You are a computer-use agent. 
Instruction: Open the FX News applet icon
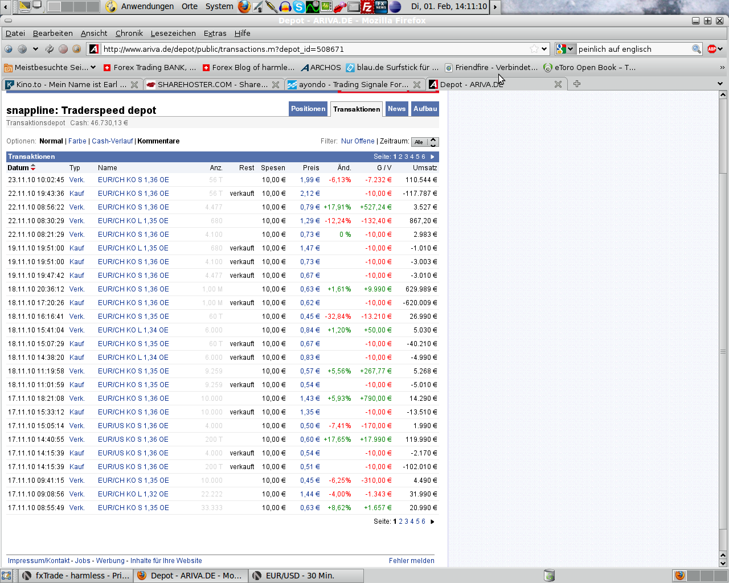(x=381, y=7)
